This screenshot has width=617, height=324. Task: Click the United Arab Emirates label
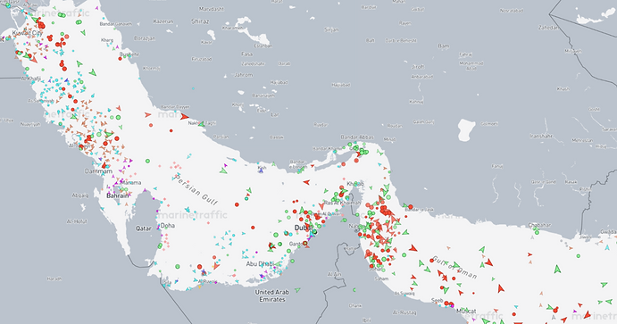pyautogui.click(x=272, y=295)
